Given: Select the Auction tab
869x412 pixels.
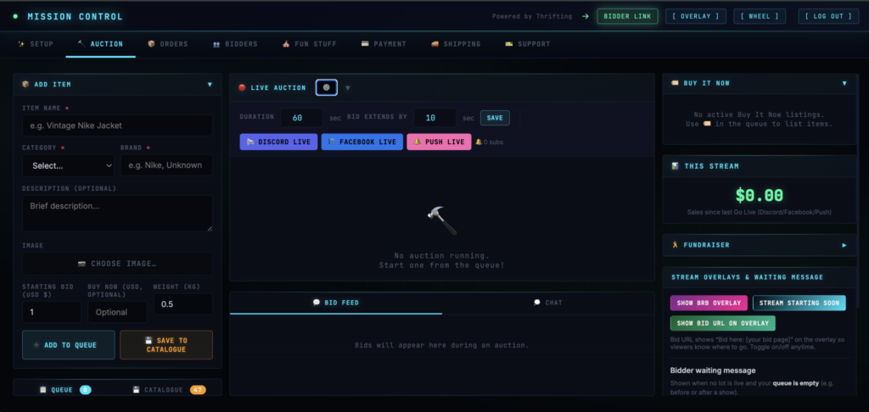Looking at the screenshot, I should pyautogui.click(x=100, y=44).
